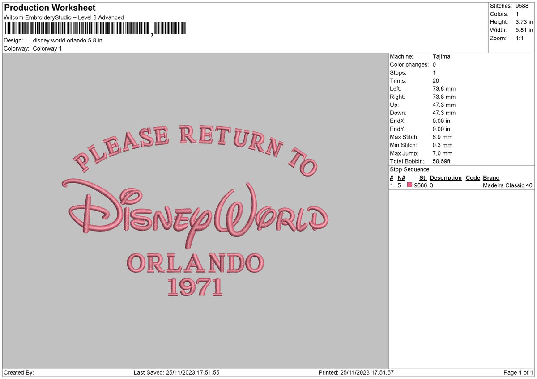
Task: Click the 'Code' column header
Action: point(473,177)
